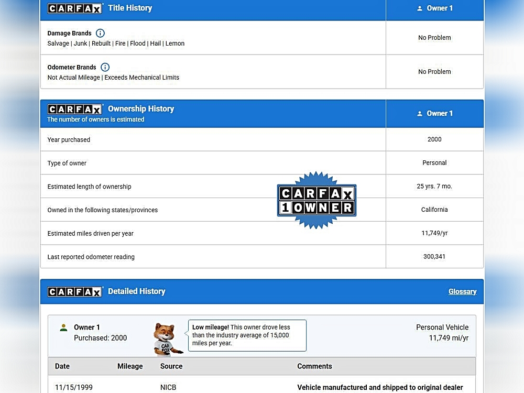Click the CARFAX logo beside Ownership History
Image resolution: width=524 pixels, height=393 pixels.
click(x=75, y=109)
